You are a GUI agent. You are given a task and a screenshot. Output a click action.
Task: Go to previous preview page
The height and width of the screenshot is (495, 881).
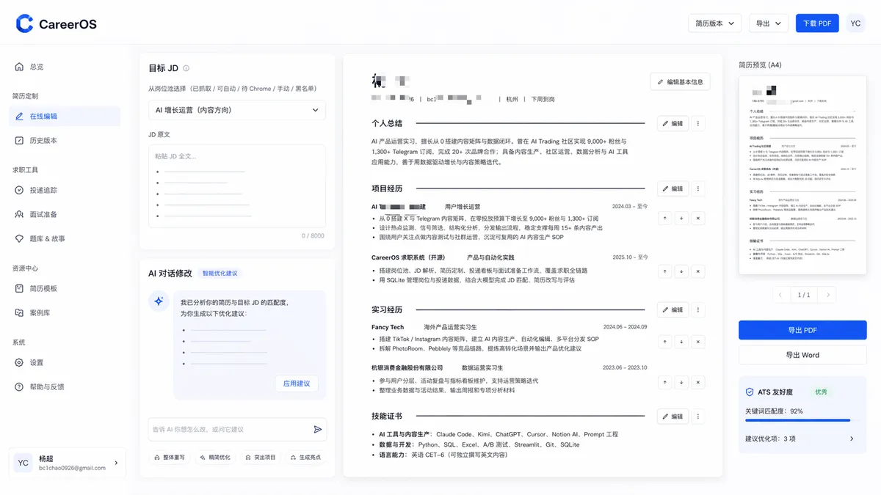click(779, 295)
